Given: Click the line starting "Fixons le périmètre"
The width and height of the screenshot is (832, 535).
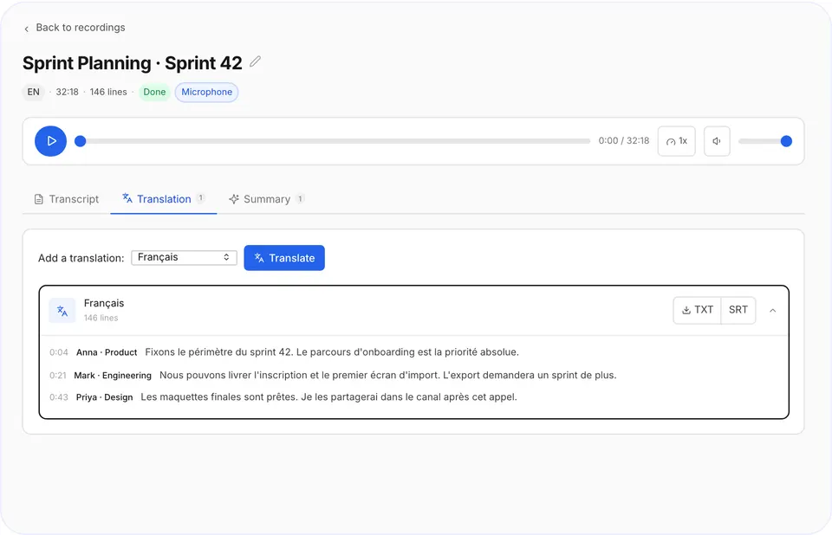Looking at the screenshot, I should coord(332,352).
